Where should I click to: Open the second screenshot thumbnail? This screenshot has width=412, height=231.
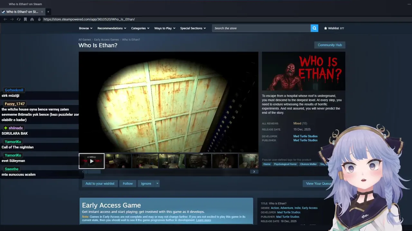click(118, 161)
